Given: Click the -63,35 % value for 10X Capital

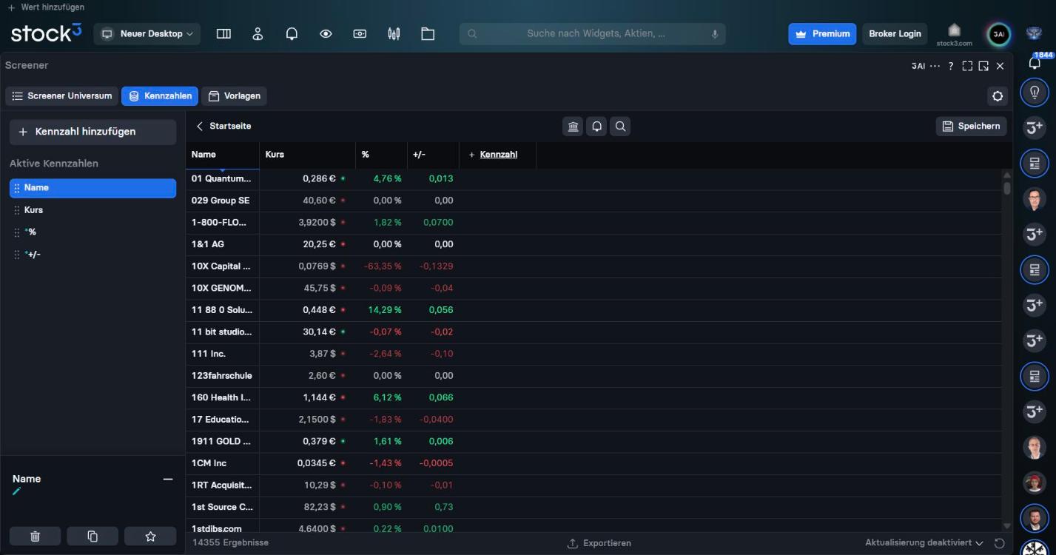Looking at the screenshot, I should [x=382, y=266].
